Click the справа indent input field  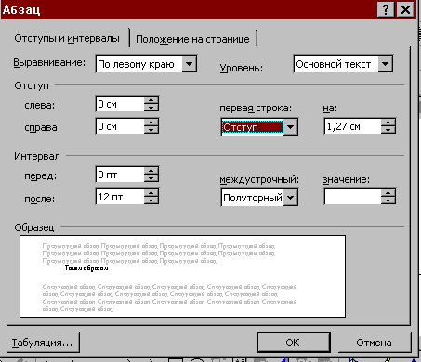120,126
